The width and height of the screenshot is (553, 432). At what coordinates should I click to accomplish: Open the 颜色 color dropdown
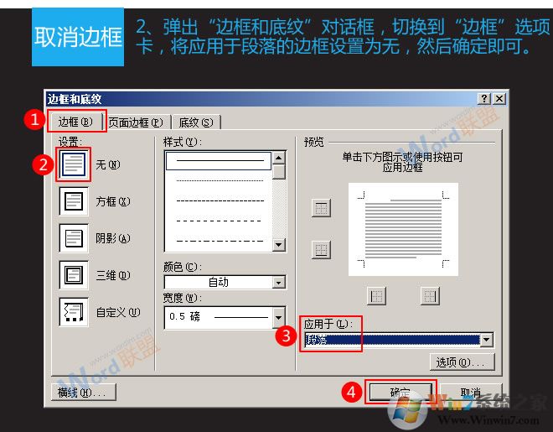coord(279,283)
